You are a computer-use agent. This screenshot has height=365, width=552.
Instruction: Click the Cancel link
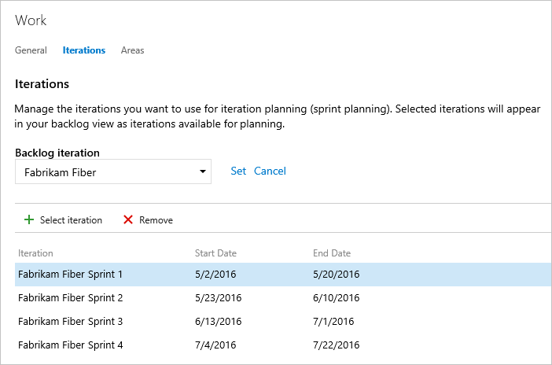point(270,171)
